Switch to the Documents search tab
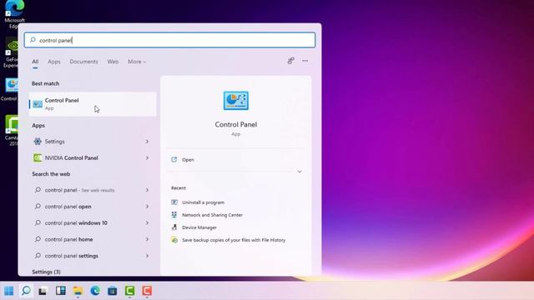Image resolution: width=534 pixels, height=300 pixels. click(83, 62)
